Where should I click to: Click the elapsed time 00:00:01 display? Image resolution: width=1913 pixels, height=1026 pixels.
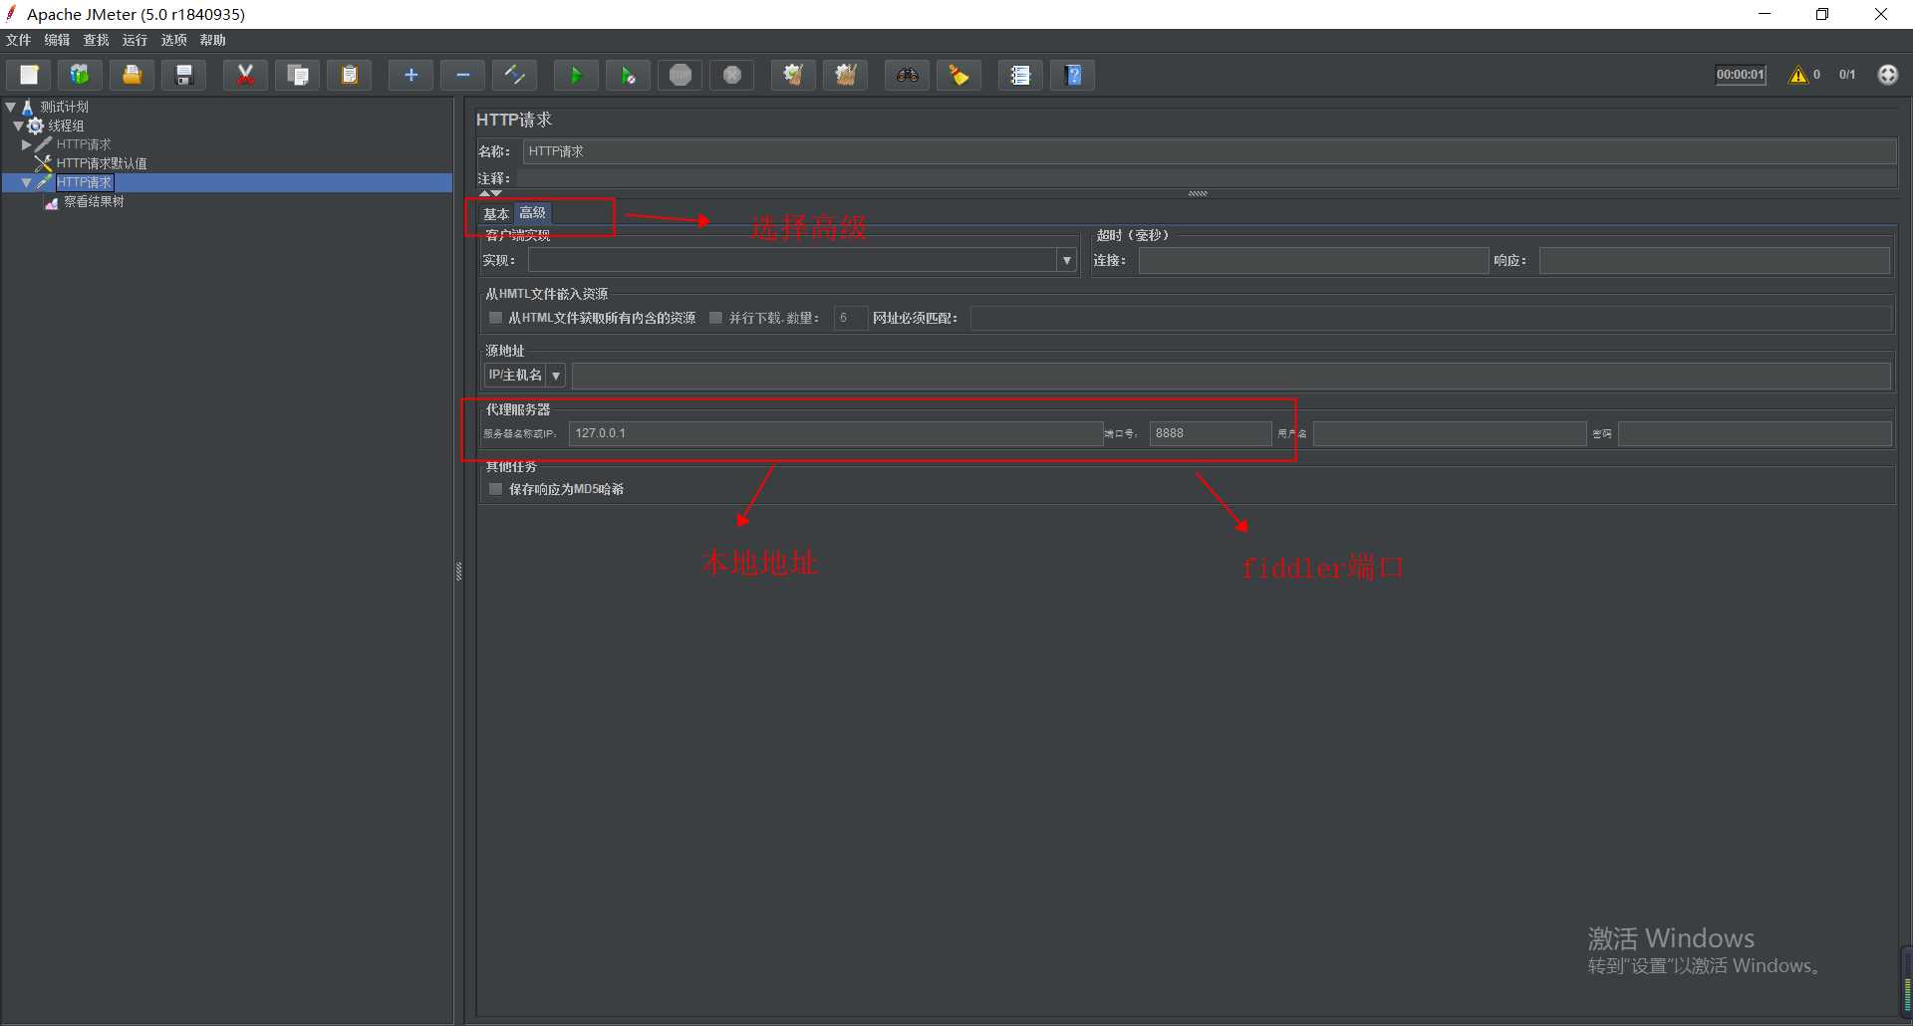click(1741, 75)
